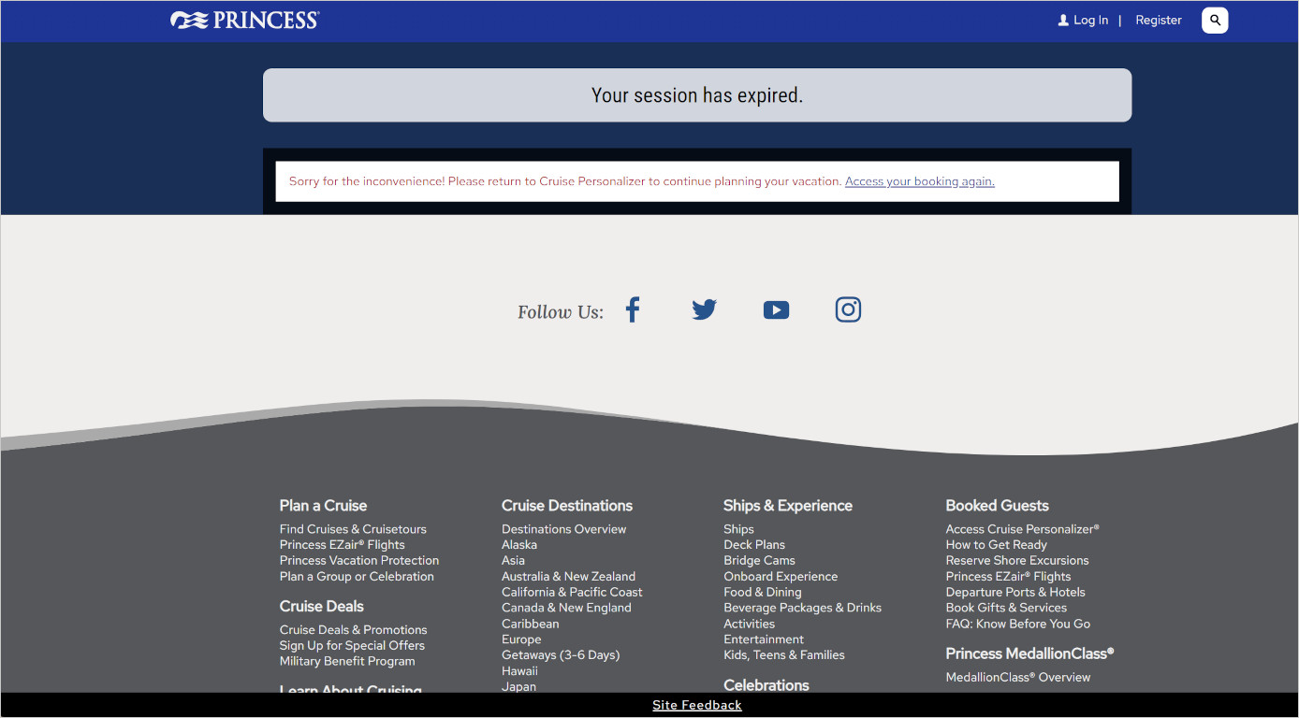Viewport: 1299px width, 718px height.
Task: Open Departure Ports & Hotels link
Action: point(1015,593)
